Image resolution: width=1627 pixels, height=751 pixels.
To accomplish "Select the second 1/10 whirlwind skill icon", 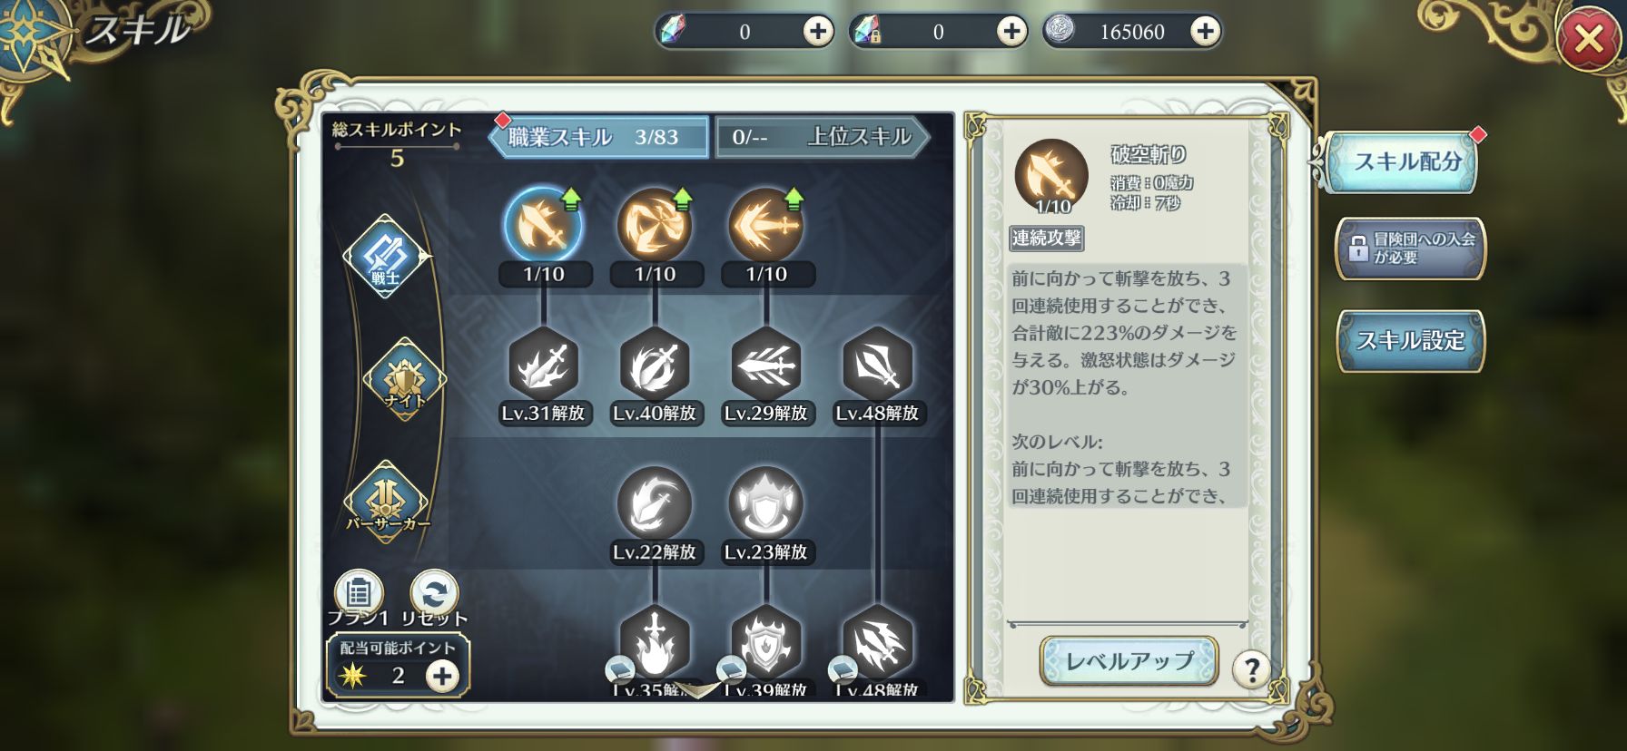I will [655, 225].
